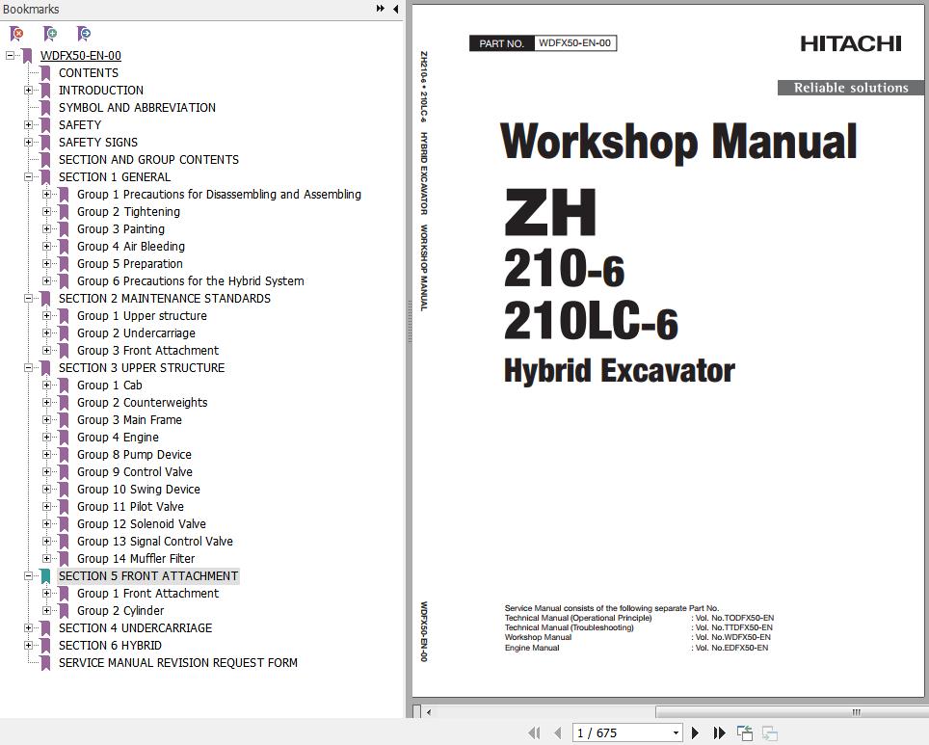Screen dimensions: 929x745
Task: Click the add new bookmark icon
Action: point(50,34)
